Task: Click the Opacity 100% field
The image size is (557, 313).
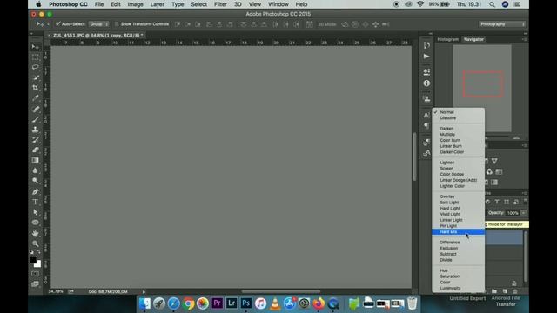Action: click(x=513, y=213)
